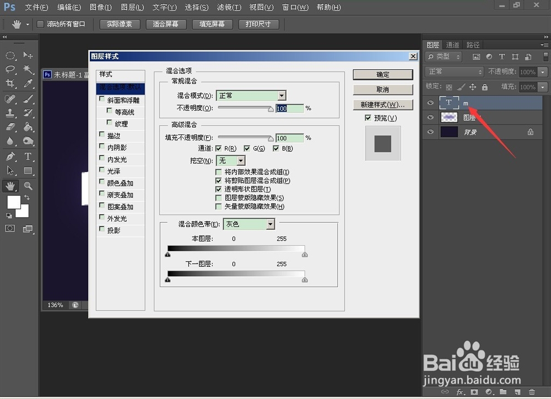Select the Eyedropper tool
The width and height of the screenshot is (551, 399).
pos(28,83)
